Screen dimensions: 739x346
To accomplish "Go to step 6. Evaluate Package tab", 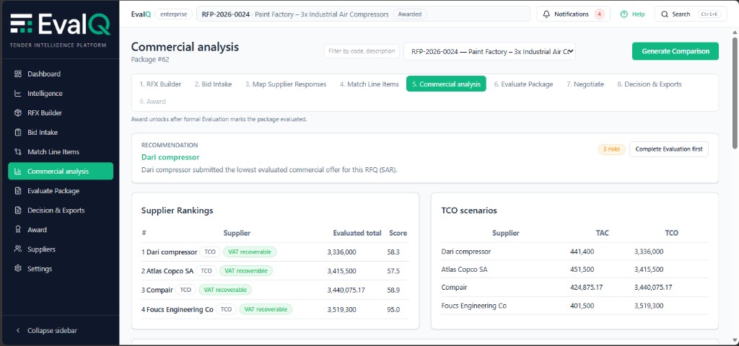I will (523, 84).
